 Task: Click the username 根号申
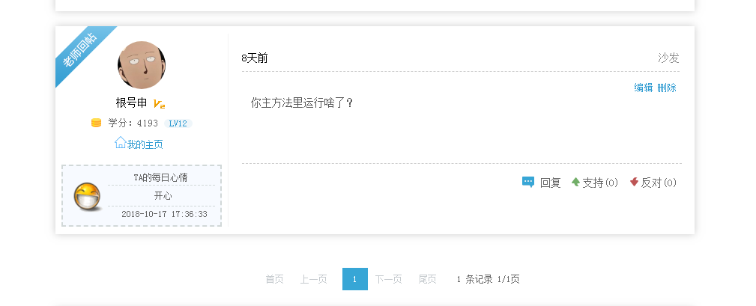click(131, 103)
